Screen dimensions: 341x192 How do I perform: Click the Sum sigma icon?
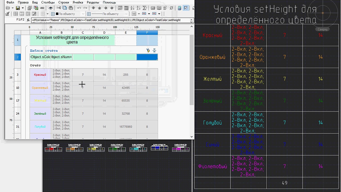pyautogui.click(x=144, y=8)
